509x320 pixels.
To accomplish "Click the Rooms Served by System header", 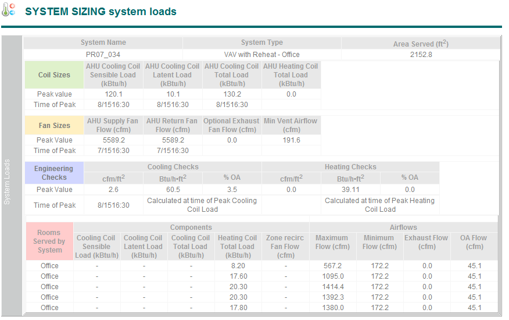I will pyautogui.click(x=49, y=241).
